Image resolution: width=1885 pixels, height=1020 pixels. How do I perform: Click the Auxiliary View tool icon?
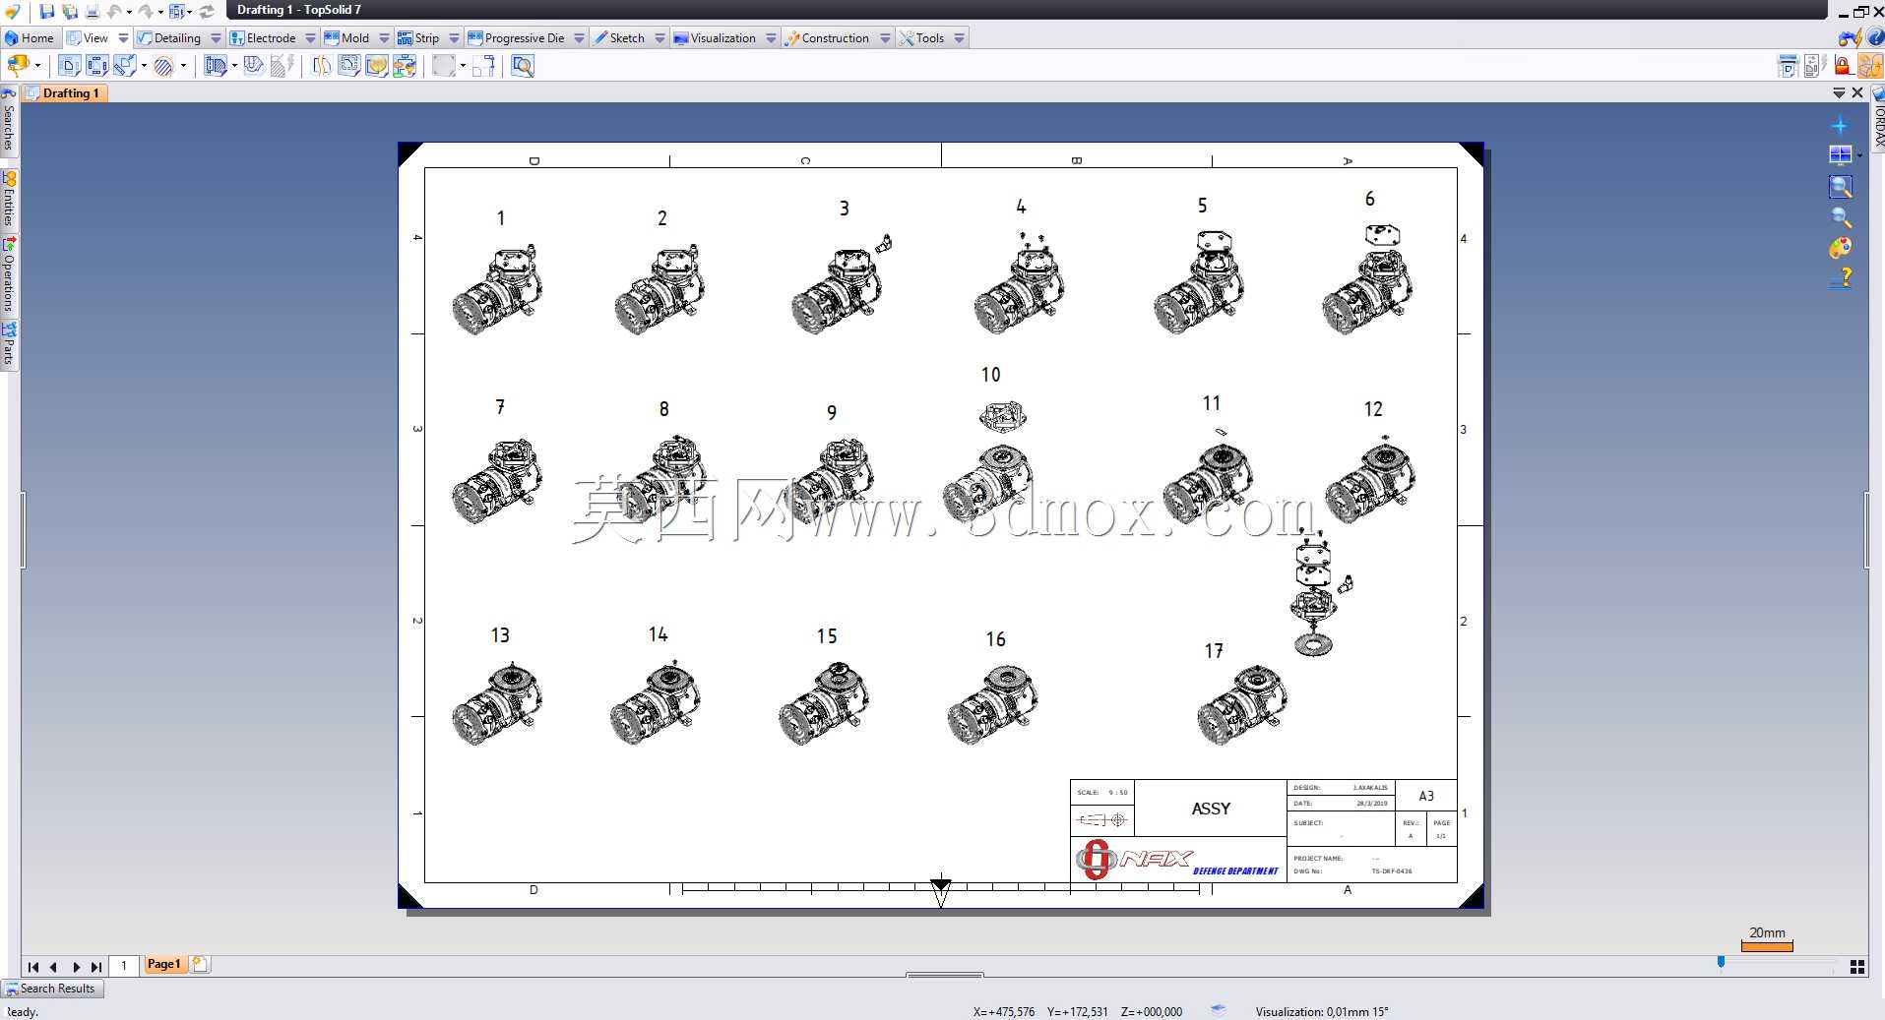pyautogui.click(x=96, y=66)
